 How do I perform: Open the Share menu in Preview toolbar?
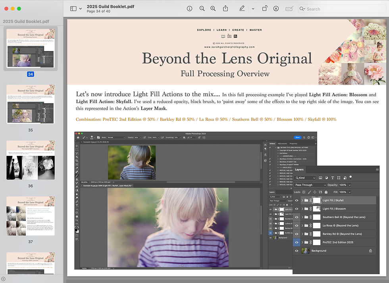coord(225,8)
